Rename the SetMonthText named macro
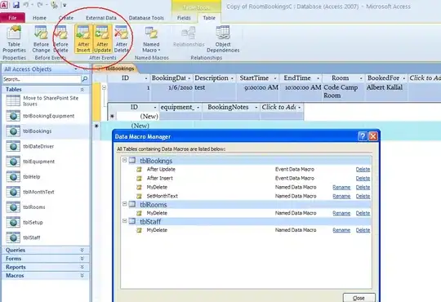The image size is (441, 302). coord(341,196)
